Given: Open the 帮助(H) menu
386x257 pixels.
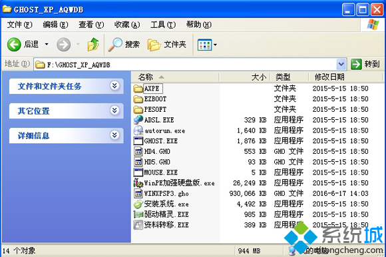Looking at the screenshot, I should [x=199, y=25].
